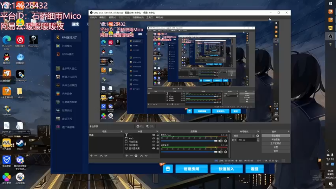Open NetEase Cloud Music desktop icon

20,41
